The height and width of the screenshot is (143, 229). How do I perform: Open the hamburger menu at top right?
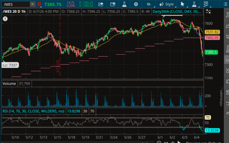(226, 4)
